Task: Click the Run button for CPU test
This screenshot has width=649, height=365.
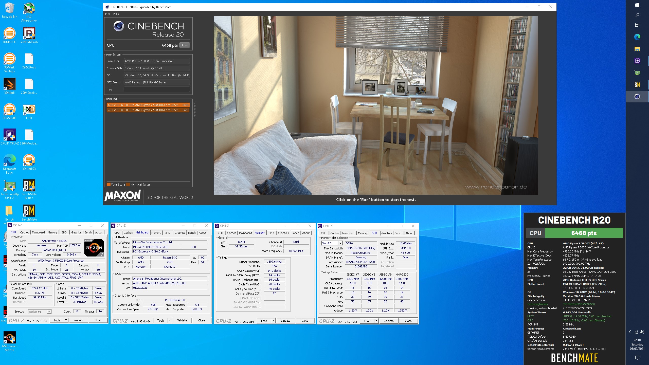Action: pos(185,45)
